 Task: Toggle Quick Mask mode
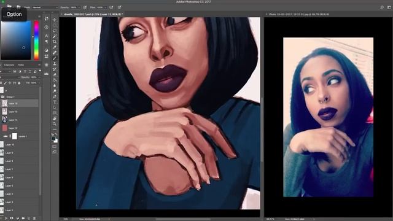pyautogui.click(x=55, y=147)
